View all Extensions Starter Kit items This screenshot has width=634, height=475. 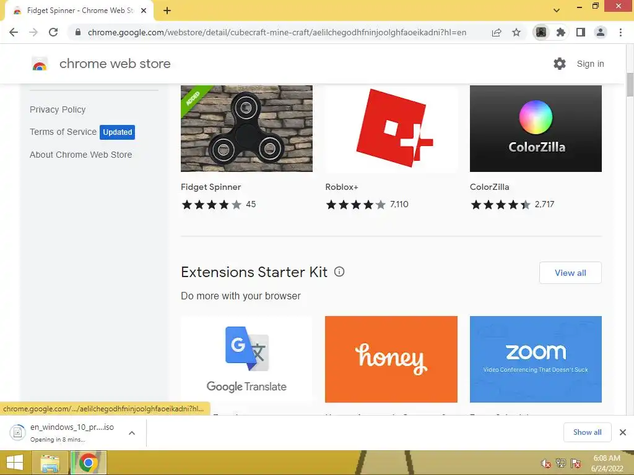click(570, 273)
